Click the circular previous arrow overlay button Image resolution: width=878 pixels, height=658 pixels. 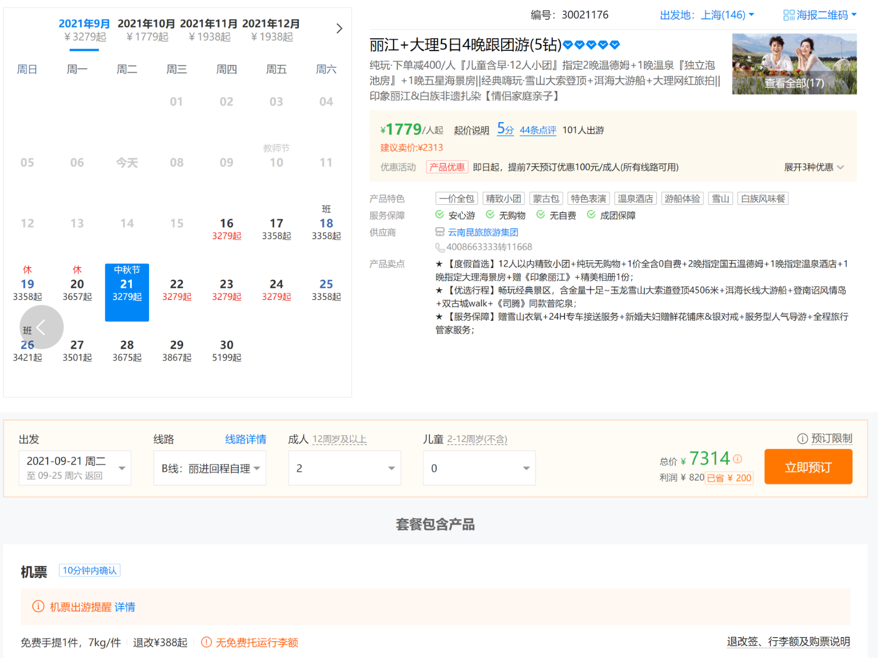click(42, 327)
